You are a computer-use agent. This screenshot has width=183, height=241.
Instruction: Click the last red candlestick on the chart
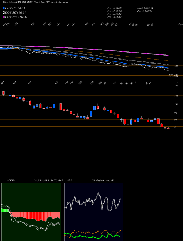point(168,128)
